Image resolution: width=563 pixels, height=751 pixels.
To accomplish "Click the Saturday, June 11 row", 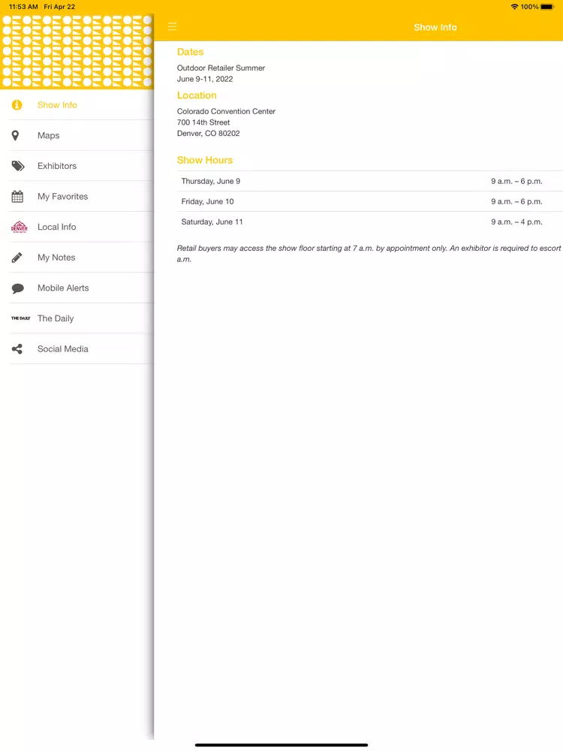I will coord(369,222).
